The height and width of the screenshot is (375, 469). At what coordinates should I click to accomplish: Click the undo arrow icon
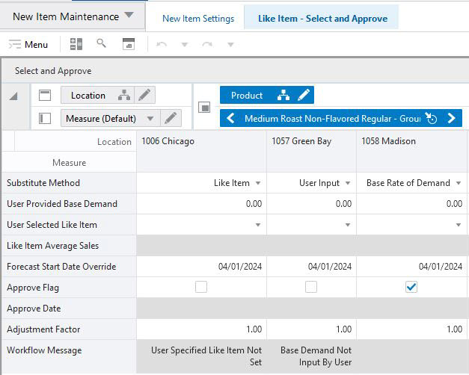pos(162,45)
